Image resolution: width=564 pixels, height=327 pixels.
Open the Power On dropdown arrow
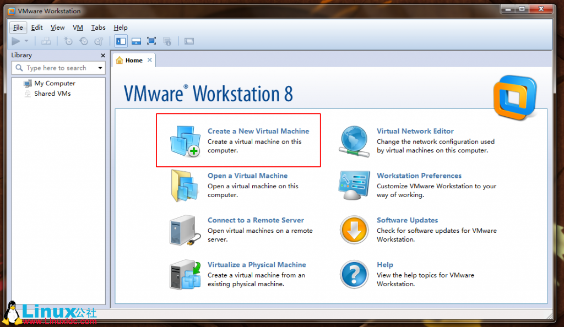tap(26, 41)
